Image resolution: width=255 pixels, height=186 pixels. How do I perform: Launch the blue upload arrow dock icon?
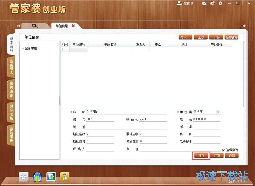[x=51, y=177]
